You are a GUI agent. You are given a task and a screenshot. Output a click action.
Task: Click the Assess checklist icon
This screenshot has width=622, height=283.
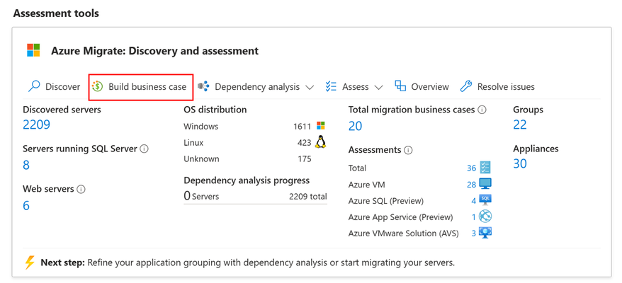tap(331, 86)
